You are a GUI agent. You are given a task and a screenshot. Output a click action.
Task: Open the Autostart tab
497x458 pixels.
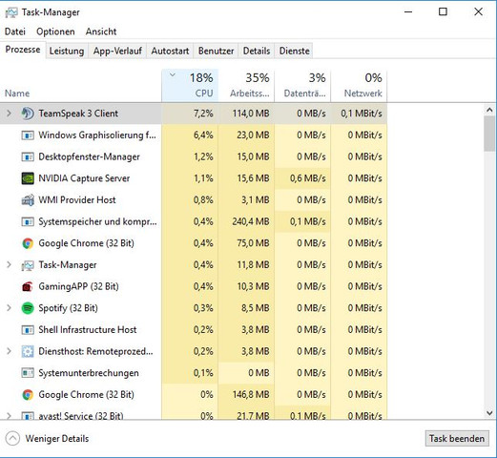[170, 51]
